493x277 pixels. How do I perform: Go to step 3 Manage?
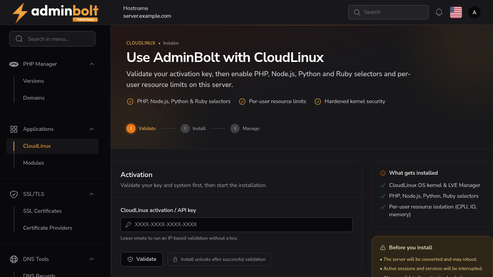pyautogui.click(x=245, y=128)
